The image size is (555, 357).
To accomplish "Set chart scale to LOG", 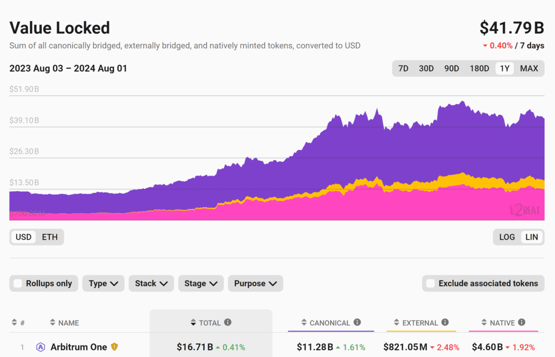I will tap(507, 237).
